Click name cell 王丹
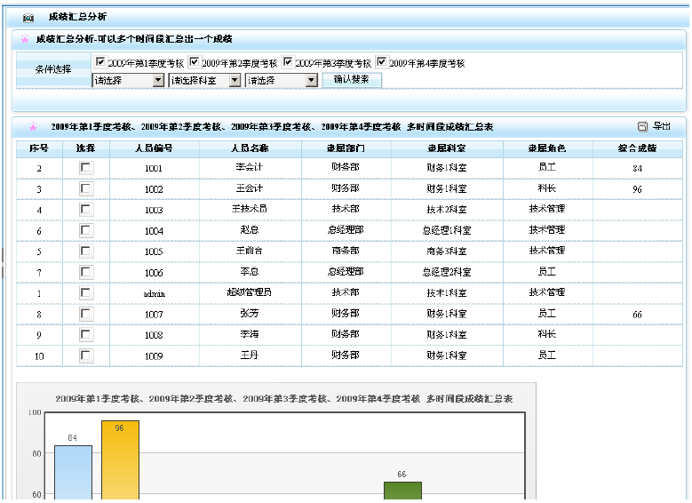 (x=250, y=355)
